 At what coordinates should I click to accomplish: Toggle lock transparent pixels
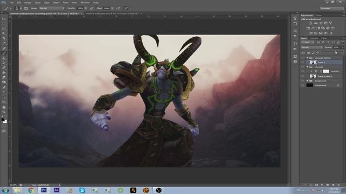(309, 53)
